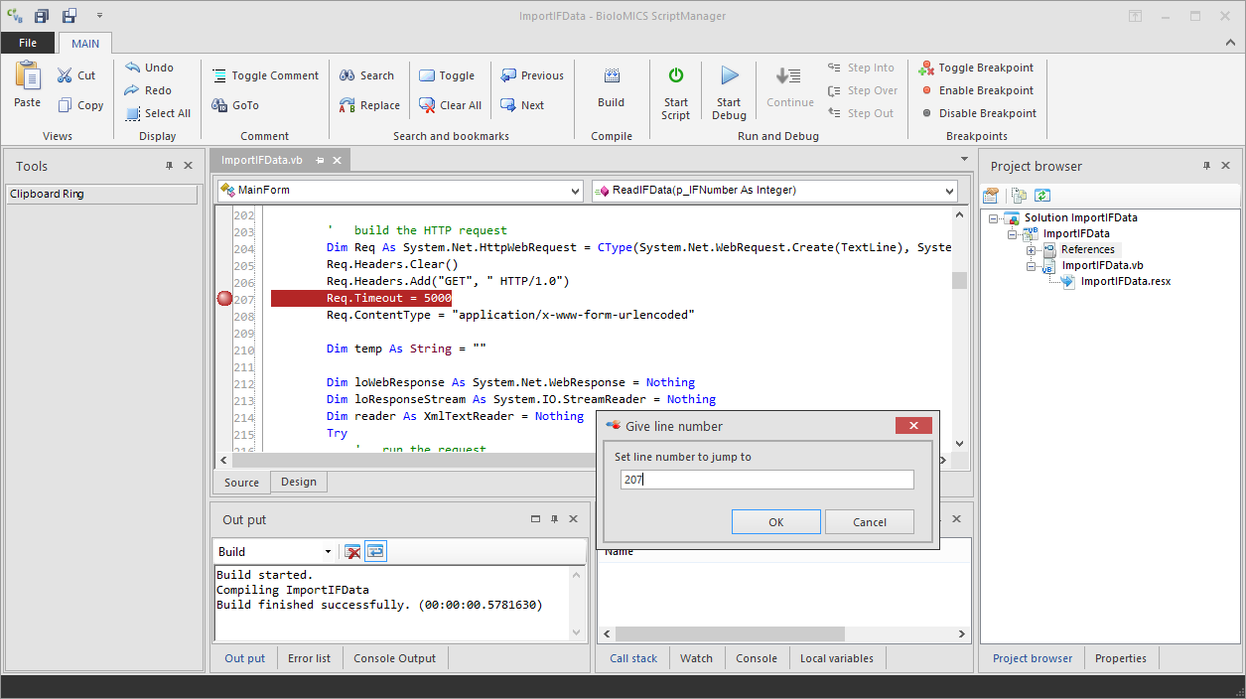This screenshot has width=1246, height=699.
Task: Click the red breakpoint marker on line 207
Action: [x=224, y=298]
